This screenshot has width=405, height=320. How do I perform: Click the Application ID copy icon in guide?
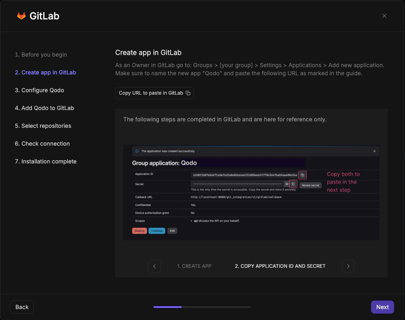[302, 175]
